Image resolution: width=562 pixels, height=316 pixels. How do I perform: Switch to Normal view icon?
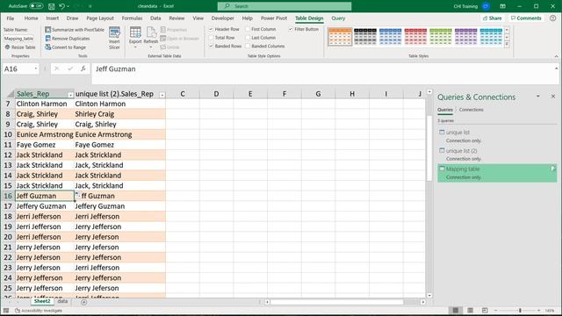click(456, 310)
